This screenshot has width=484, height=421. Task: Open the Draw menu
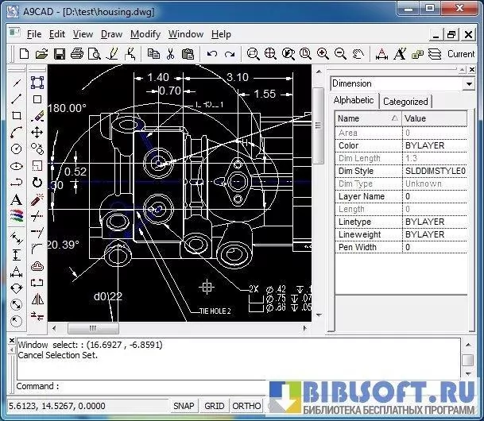[x=111, y=34]
